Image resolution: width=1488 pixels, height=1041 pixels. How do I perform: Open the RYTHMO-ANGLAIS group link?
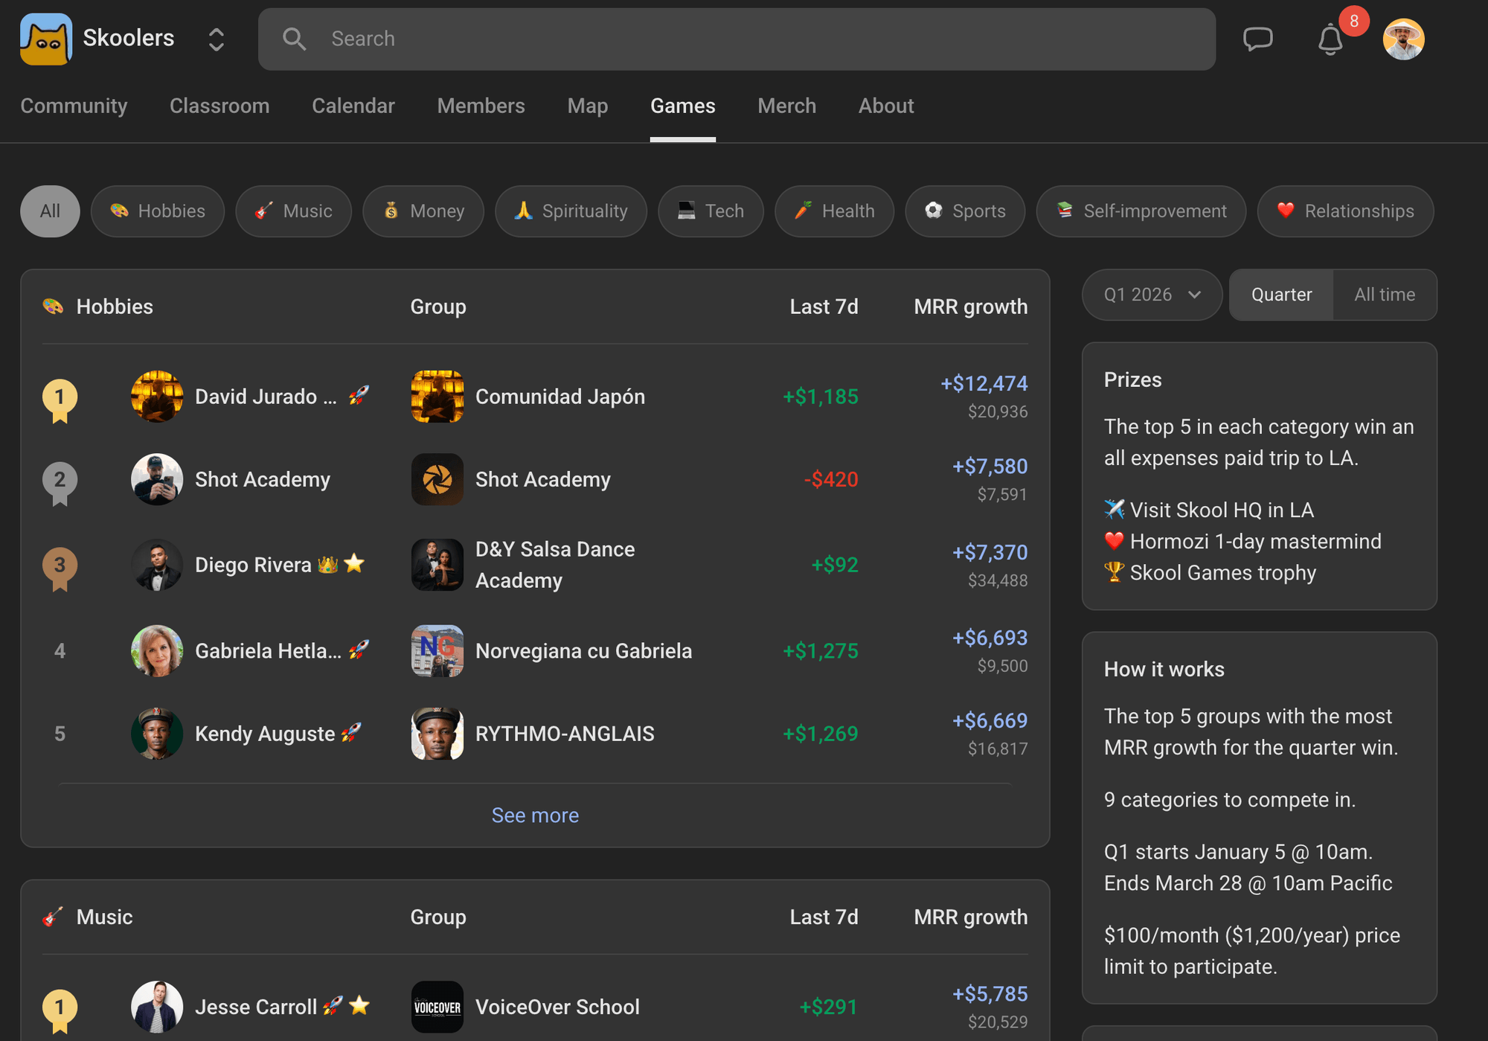[x=565, y=734]
